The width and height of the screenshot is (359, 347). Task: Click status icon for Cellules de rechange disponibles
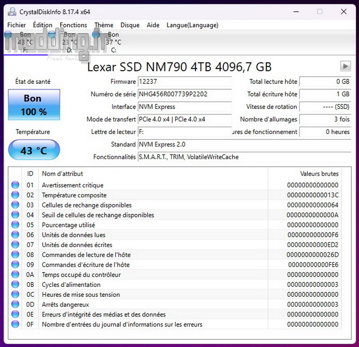pos(15,205)
